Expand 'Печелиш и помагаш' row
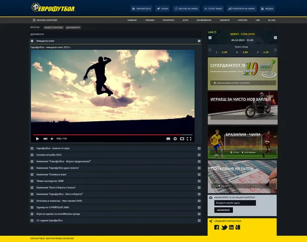The height and width of the screenshot is (242, 307). 115,201
